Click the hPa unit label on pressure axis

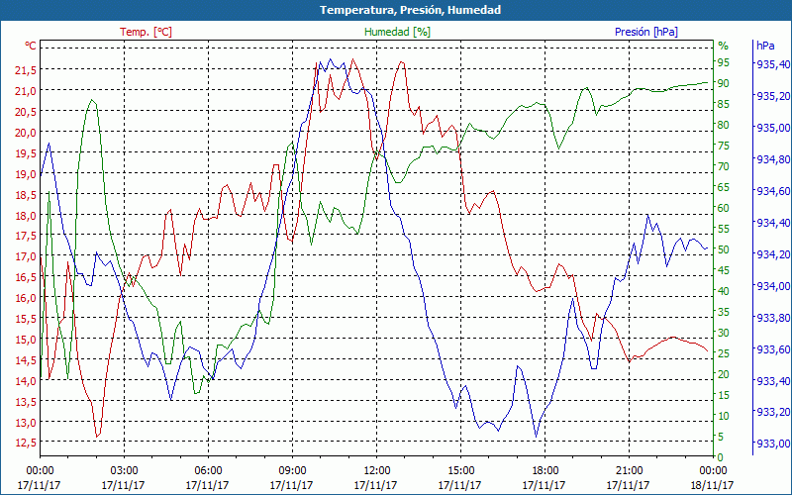765,46
